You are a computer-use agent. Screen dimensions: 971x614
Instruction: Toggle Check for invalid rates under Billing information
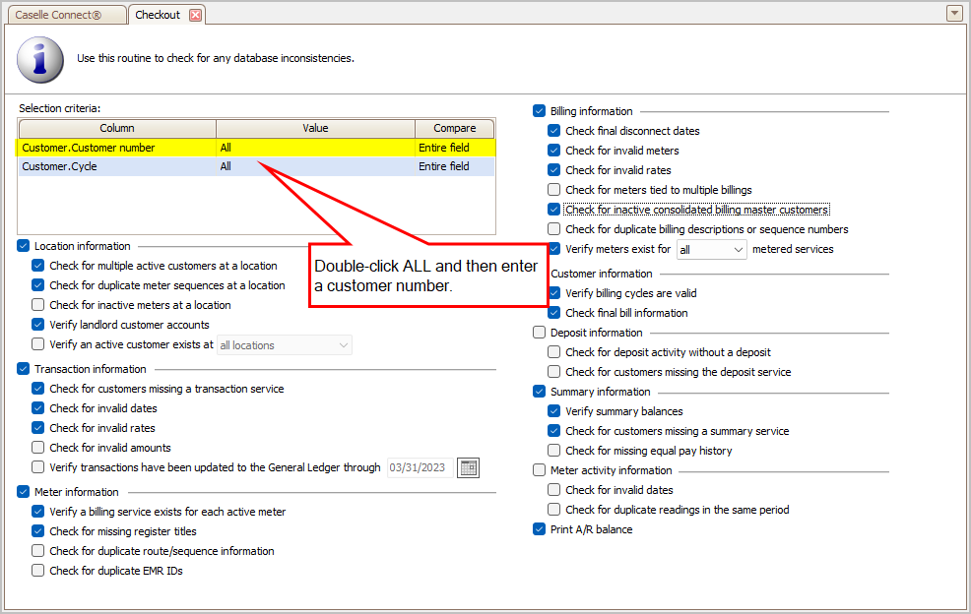554,170
